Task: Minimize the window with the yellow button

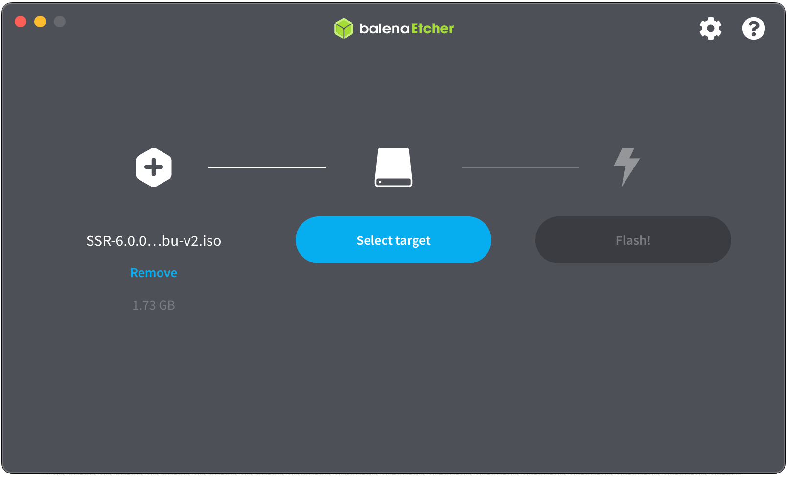Action: tap(40, 22)
